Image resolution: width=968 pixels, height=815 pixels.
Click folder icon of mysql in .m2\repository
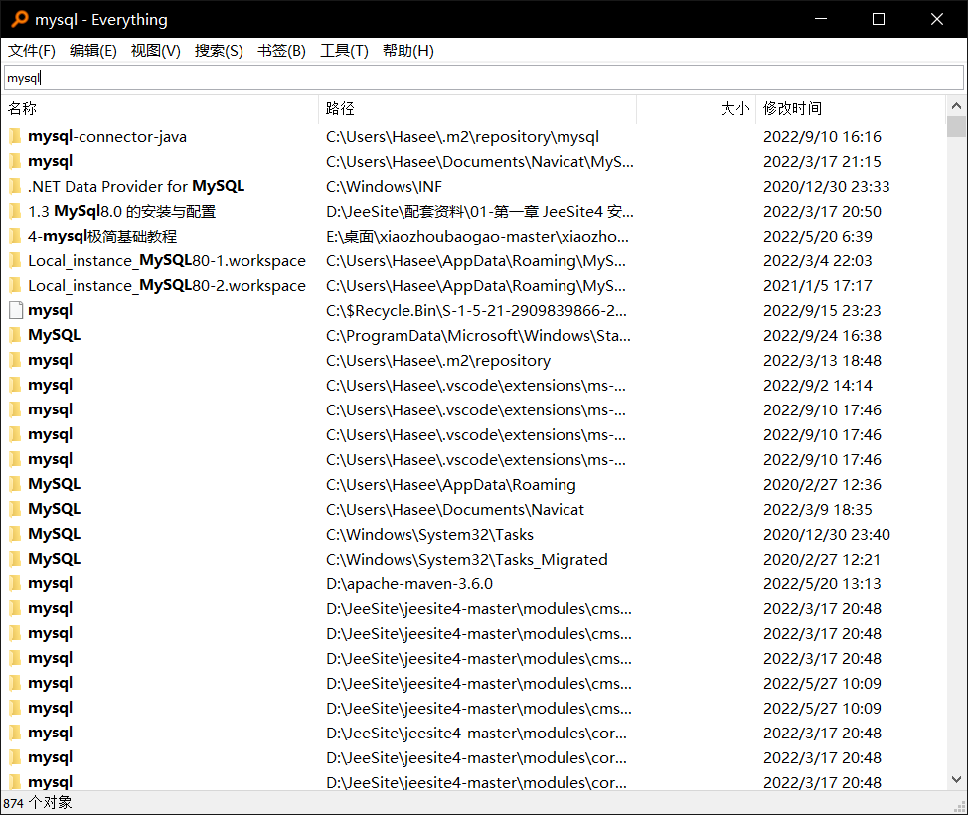(x=16, y=360)
